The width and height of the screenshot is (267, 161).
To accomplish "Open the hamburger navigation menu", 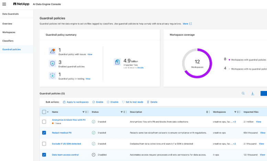I will [4, 4].
